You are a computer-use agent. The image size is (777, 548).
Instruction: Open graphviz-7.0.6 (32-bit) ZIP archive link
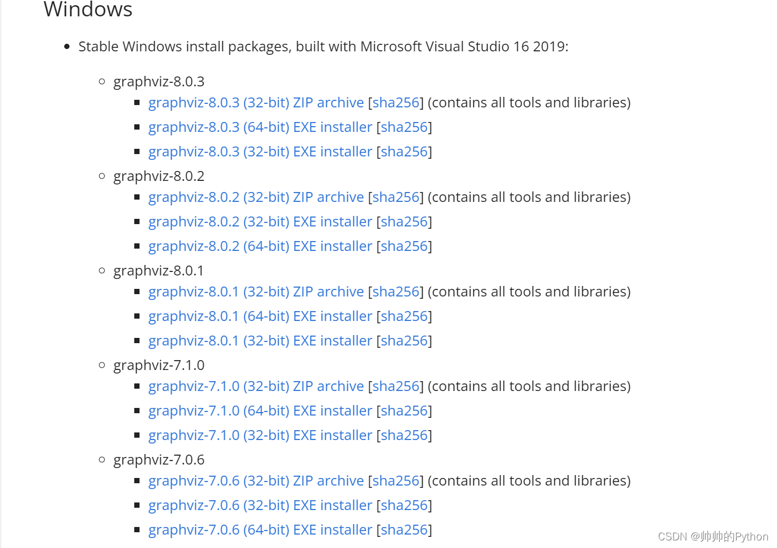(x=256, y=481)
